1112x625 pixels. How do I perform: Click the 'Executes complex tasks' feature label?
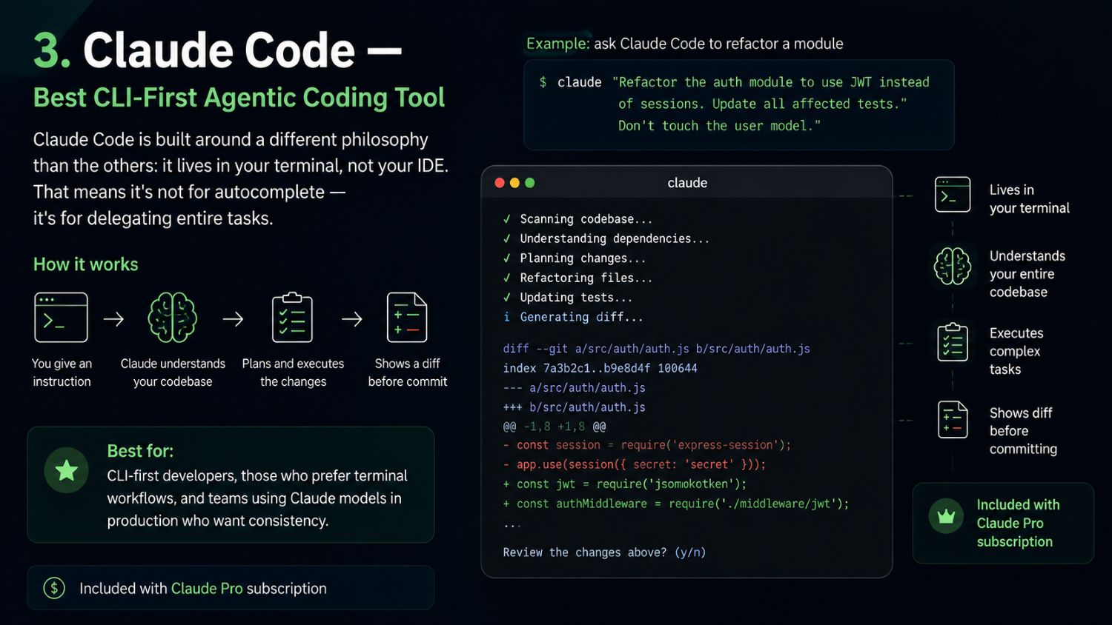coord(1016,351)
